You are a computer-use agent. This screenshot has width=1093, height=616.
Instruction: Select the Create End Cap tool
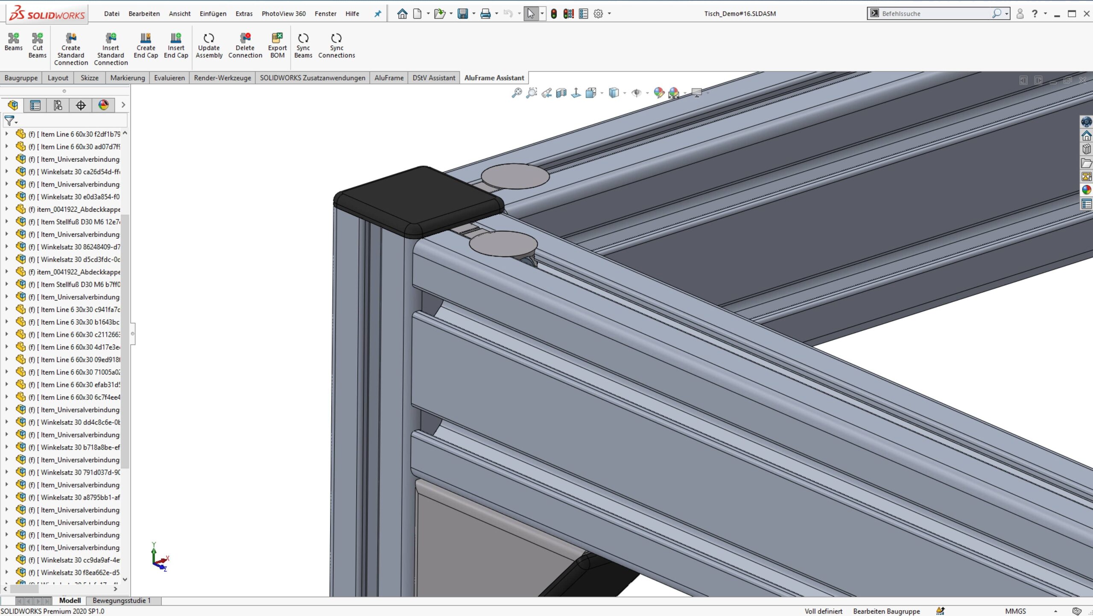click(x=145, y=44)
